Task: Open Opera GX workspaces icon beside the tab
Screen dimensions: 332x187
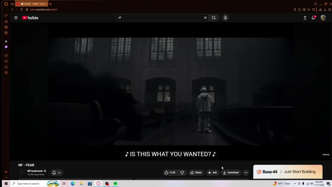Action: (12, 4)
